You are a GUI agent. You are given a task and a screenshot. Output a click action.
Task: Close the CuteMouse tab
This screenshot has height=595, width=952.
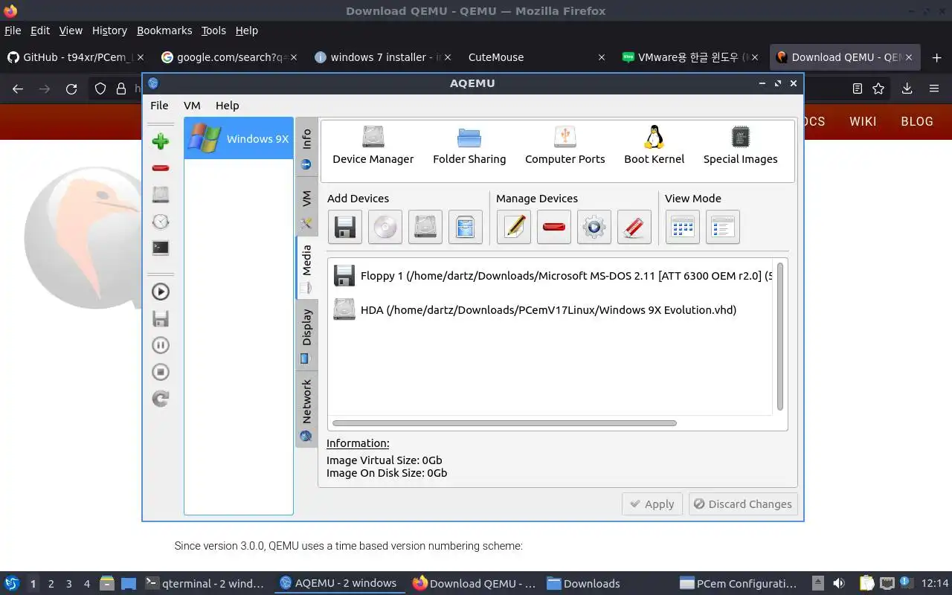click(x=602, y=57)
